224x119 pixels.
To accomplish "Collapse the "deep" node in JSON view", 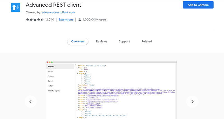I will [78, 118].
